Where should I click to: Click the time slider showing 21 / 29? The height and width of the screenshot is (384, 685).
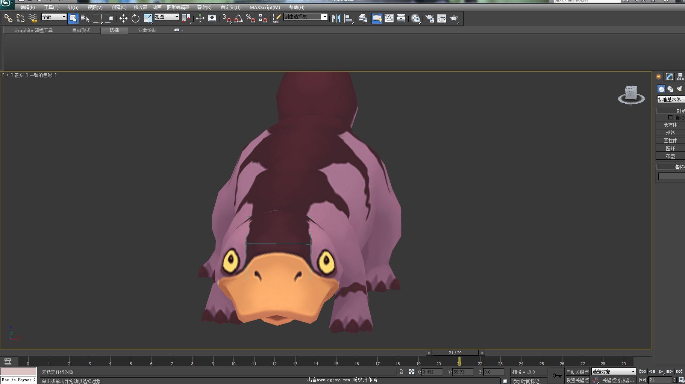(x=455, y=353)
